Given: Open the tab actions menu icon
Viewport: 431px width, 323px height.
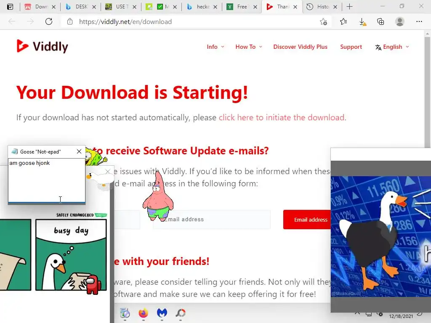Looking at the screenshot, I should 10,7.
